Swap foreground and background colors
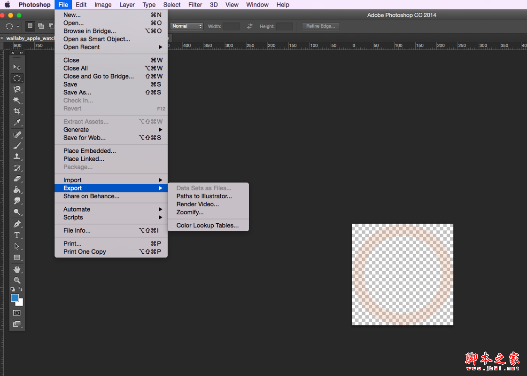 click(20, 289)
